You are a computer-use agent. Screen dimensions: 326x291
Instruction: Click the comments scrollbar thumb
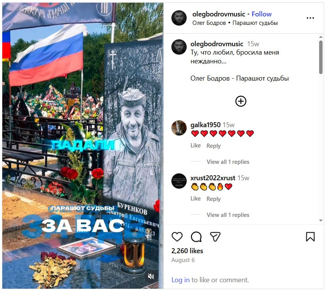point(321,57)
